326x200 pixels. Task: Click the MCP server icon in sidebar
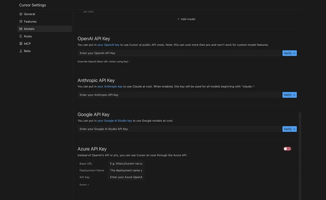tap(21, 43)
